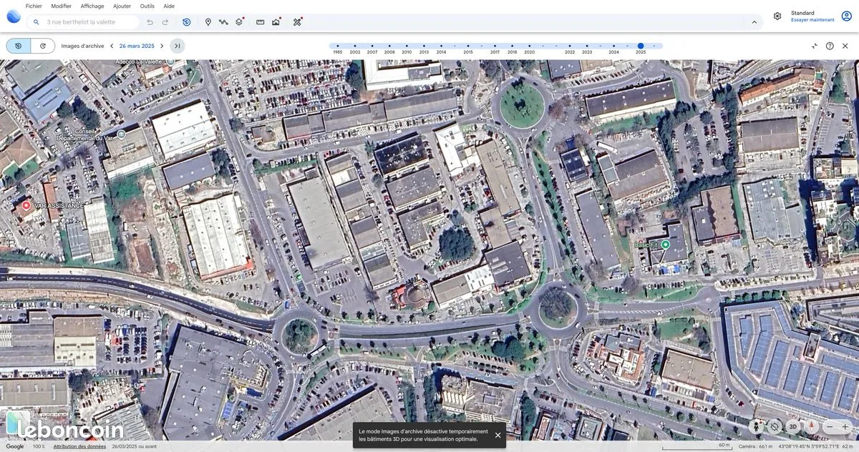Open the timeline help question mark
The height and width of the screenshot is (452, 859).
(830, 46)
